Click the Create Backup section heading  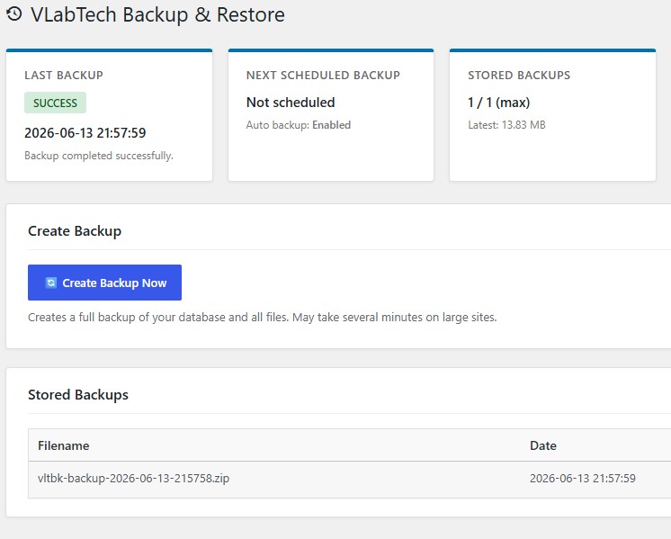[75, 230]
